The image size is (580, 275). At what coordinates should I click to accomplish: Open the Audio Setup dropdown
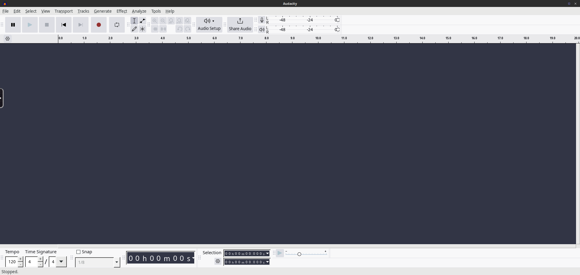[209, 25]
